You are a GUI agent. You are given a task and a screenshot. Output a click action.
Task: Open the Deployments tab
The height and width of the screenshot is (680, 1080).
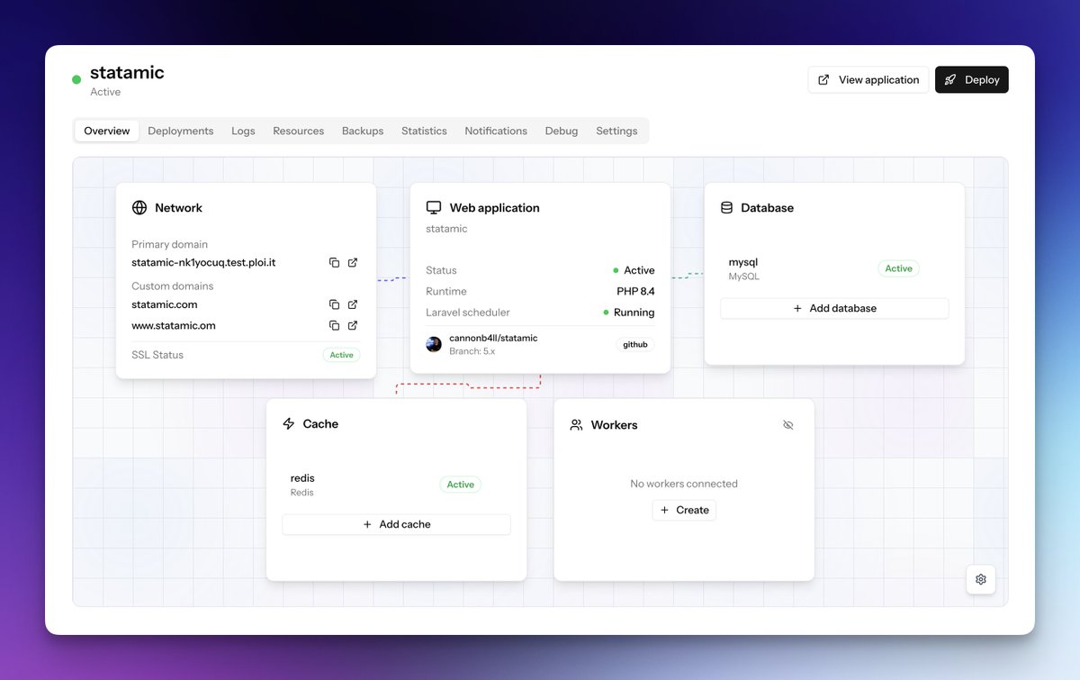181,131
